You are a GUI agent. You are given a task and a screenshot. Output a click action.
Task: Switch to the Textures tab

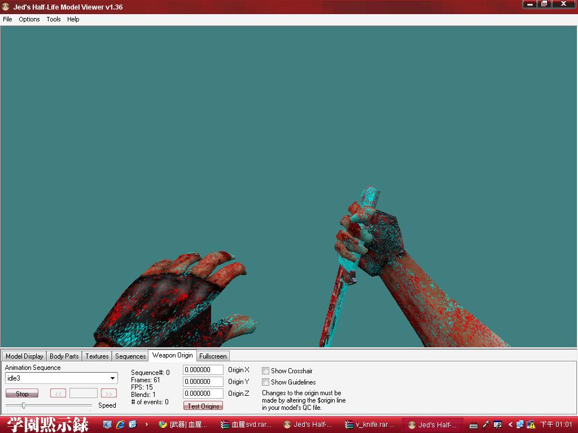97,356
